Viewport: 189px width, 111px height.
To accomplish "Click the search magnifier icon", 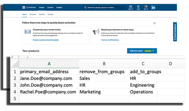I will click(85, 7).
